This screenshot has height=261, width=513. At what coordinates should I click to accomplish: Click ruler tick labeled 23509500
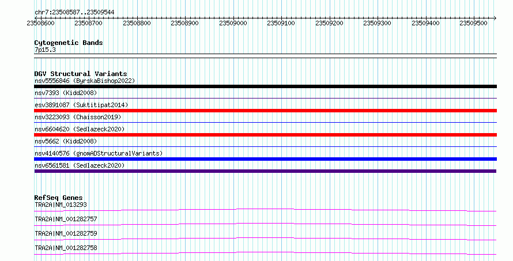(x=473, y=23)
